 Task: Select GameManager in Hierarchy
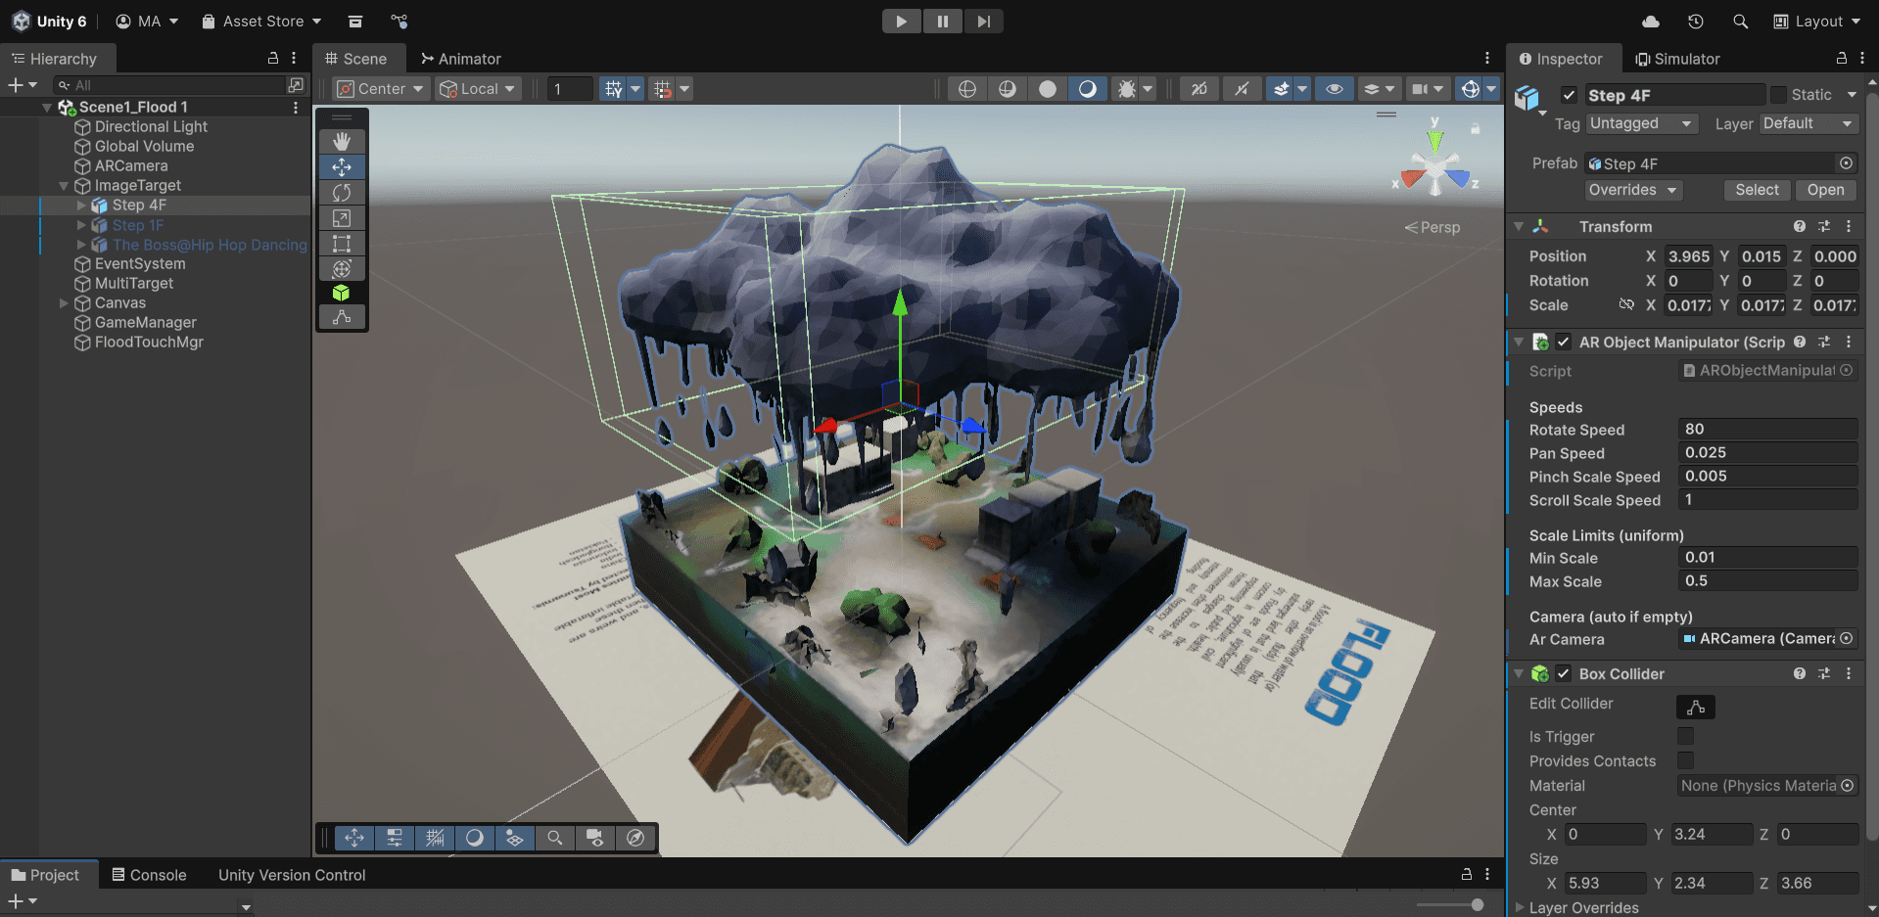[145, 323]
